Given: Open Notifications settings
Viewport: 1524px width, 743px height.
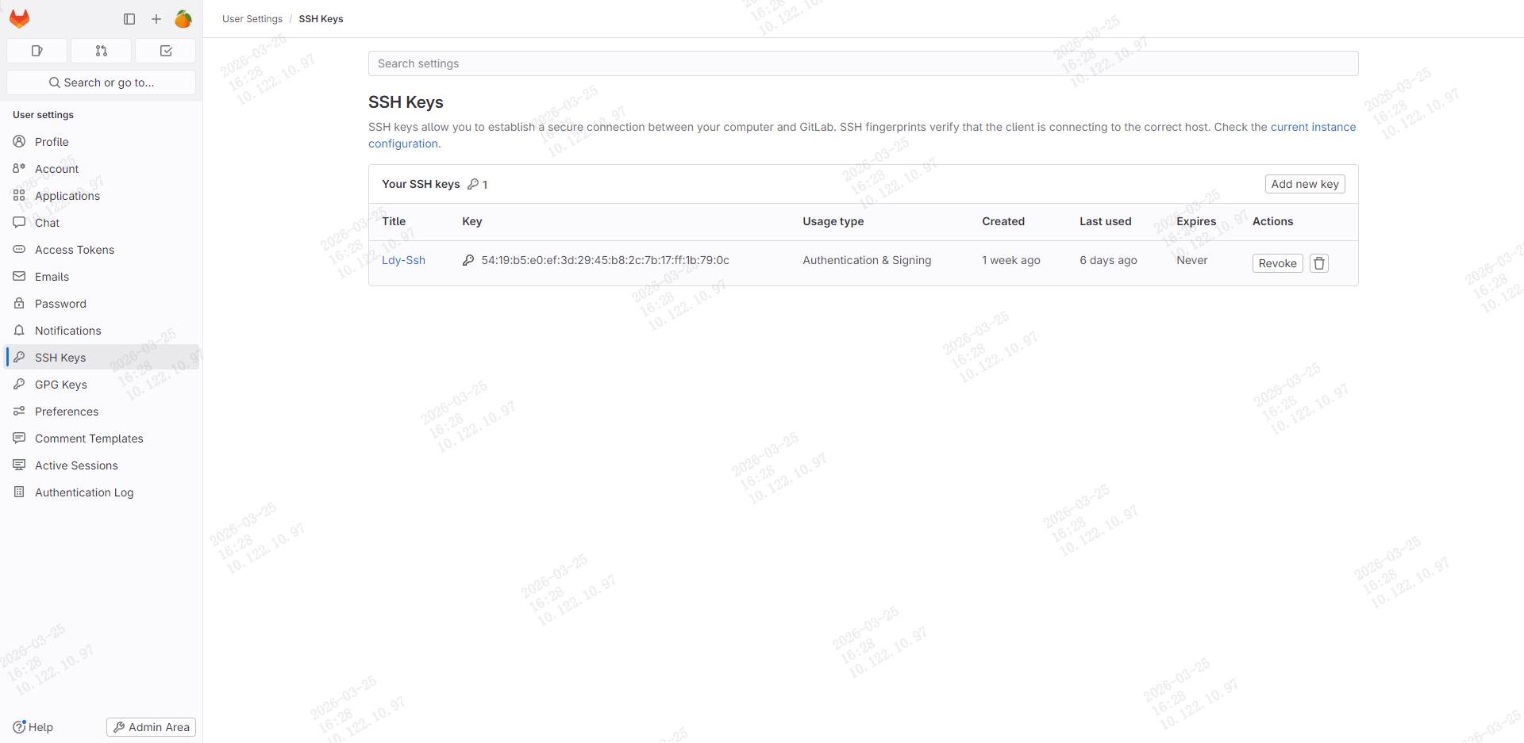Looking at the screenshot, I should tap(102, 331).
